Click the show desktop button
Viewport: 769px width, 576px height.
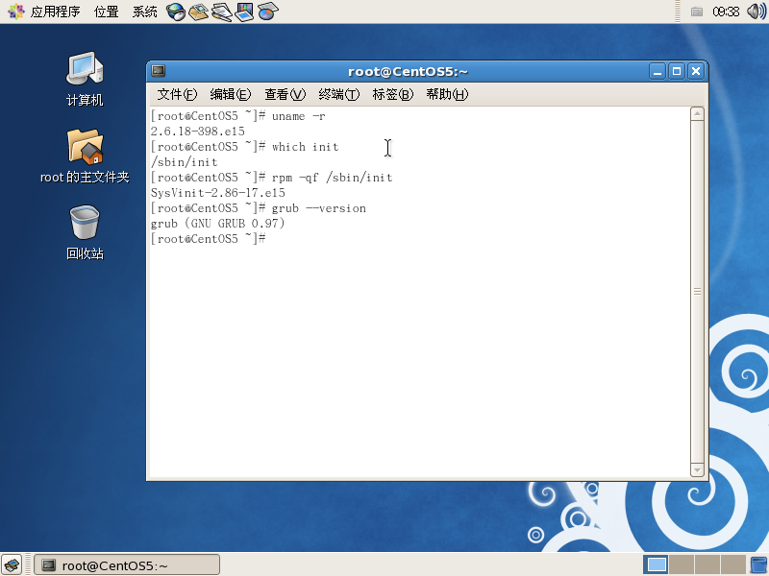tap(12, 564)
